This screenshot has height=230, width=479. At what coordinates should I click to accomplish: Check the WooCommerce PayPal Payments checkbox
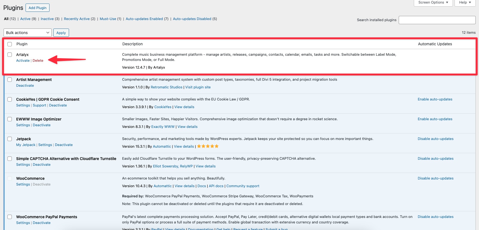[x=10, y=217]
